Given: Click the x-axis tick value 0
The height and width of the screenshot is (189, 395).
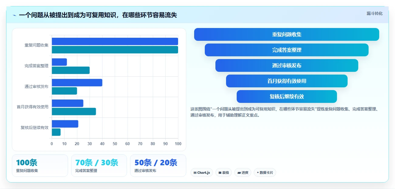Looking at the screenshot, I should 52,144.
